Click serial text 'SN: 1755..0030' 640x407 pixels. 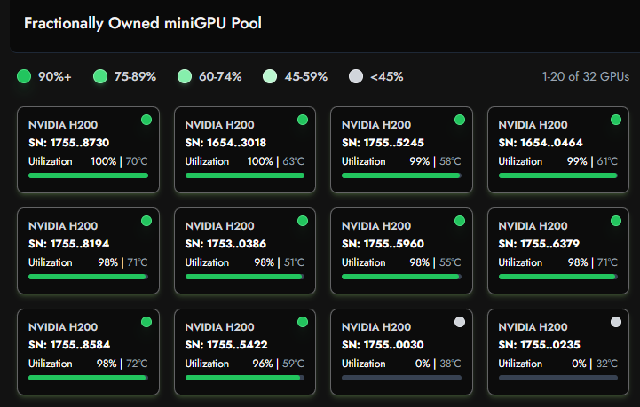tap(383, 345)
